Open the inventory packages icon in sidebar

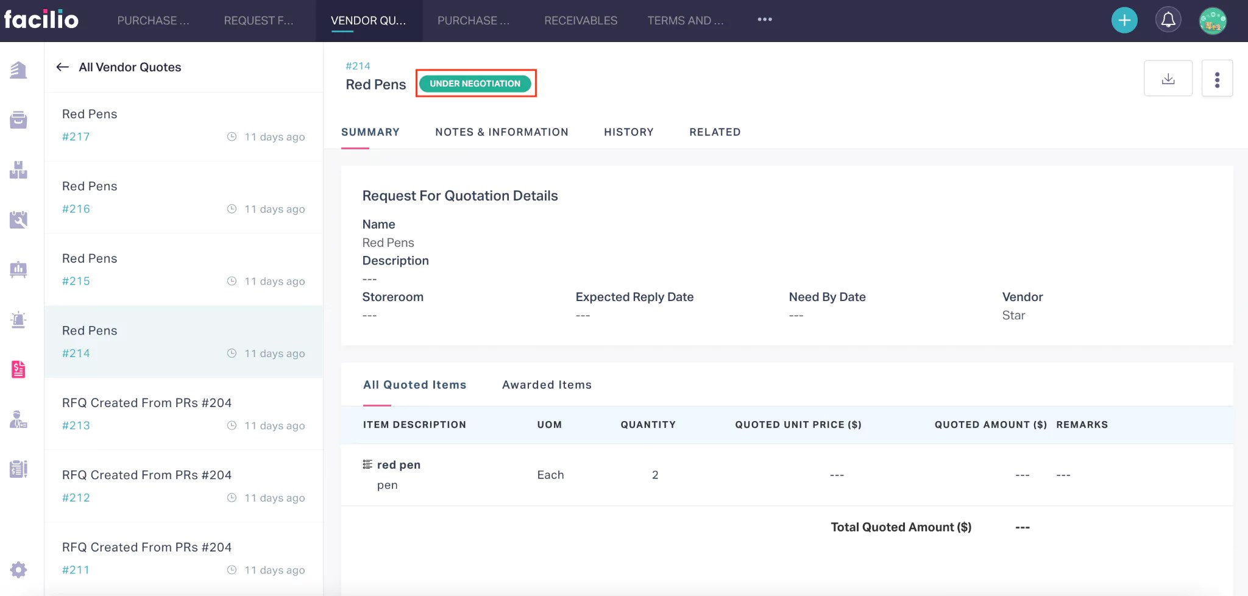pos(19,171)
